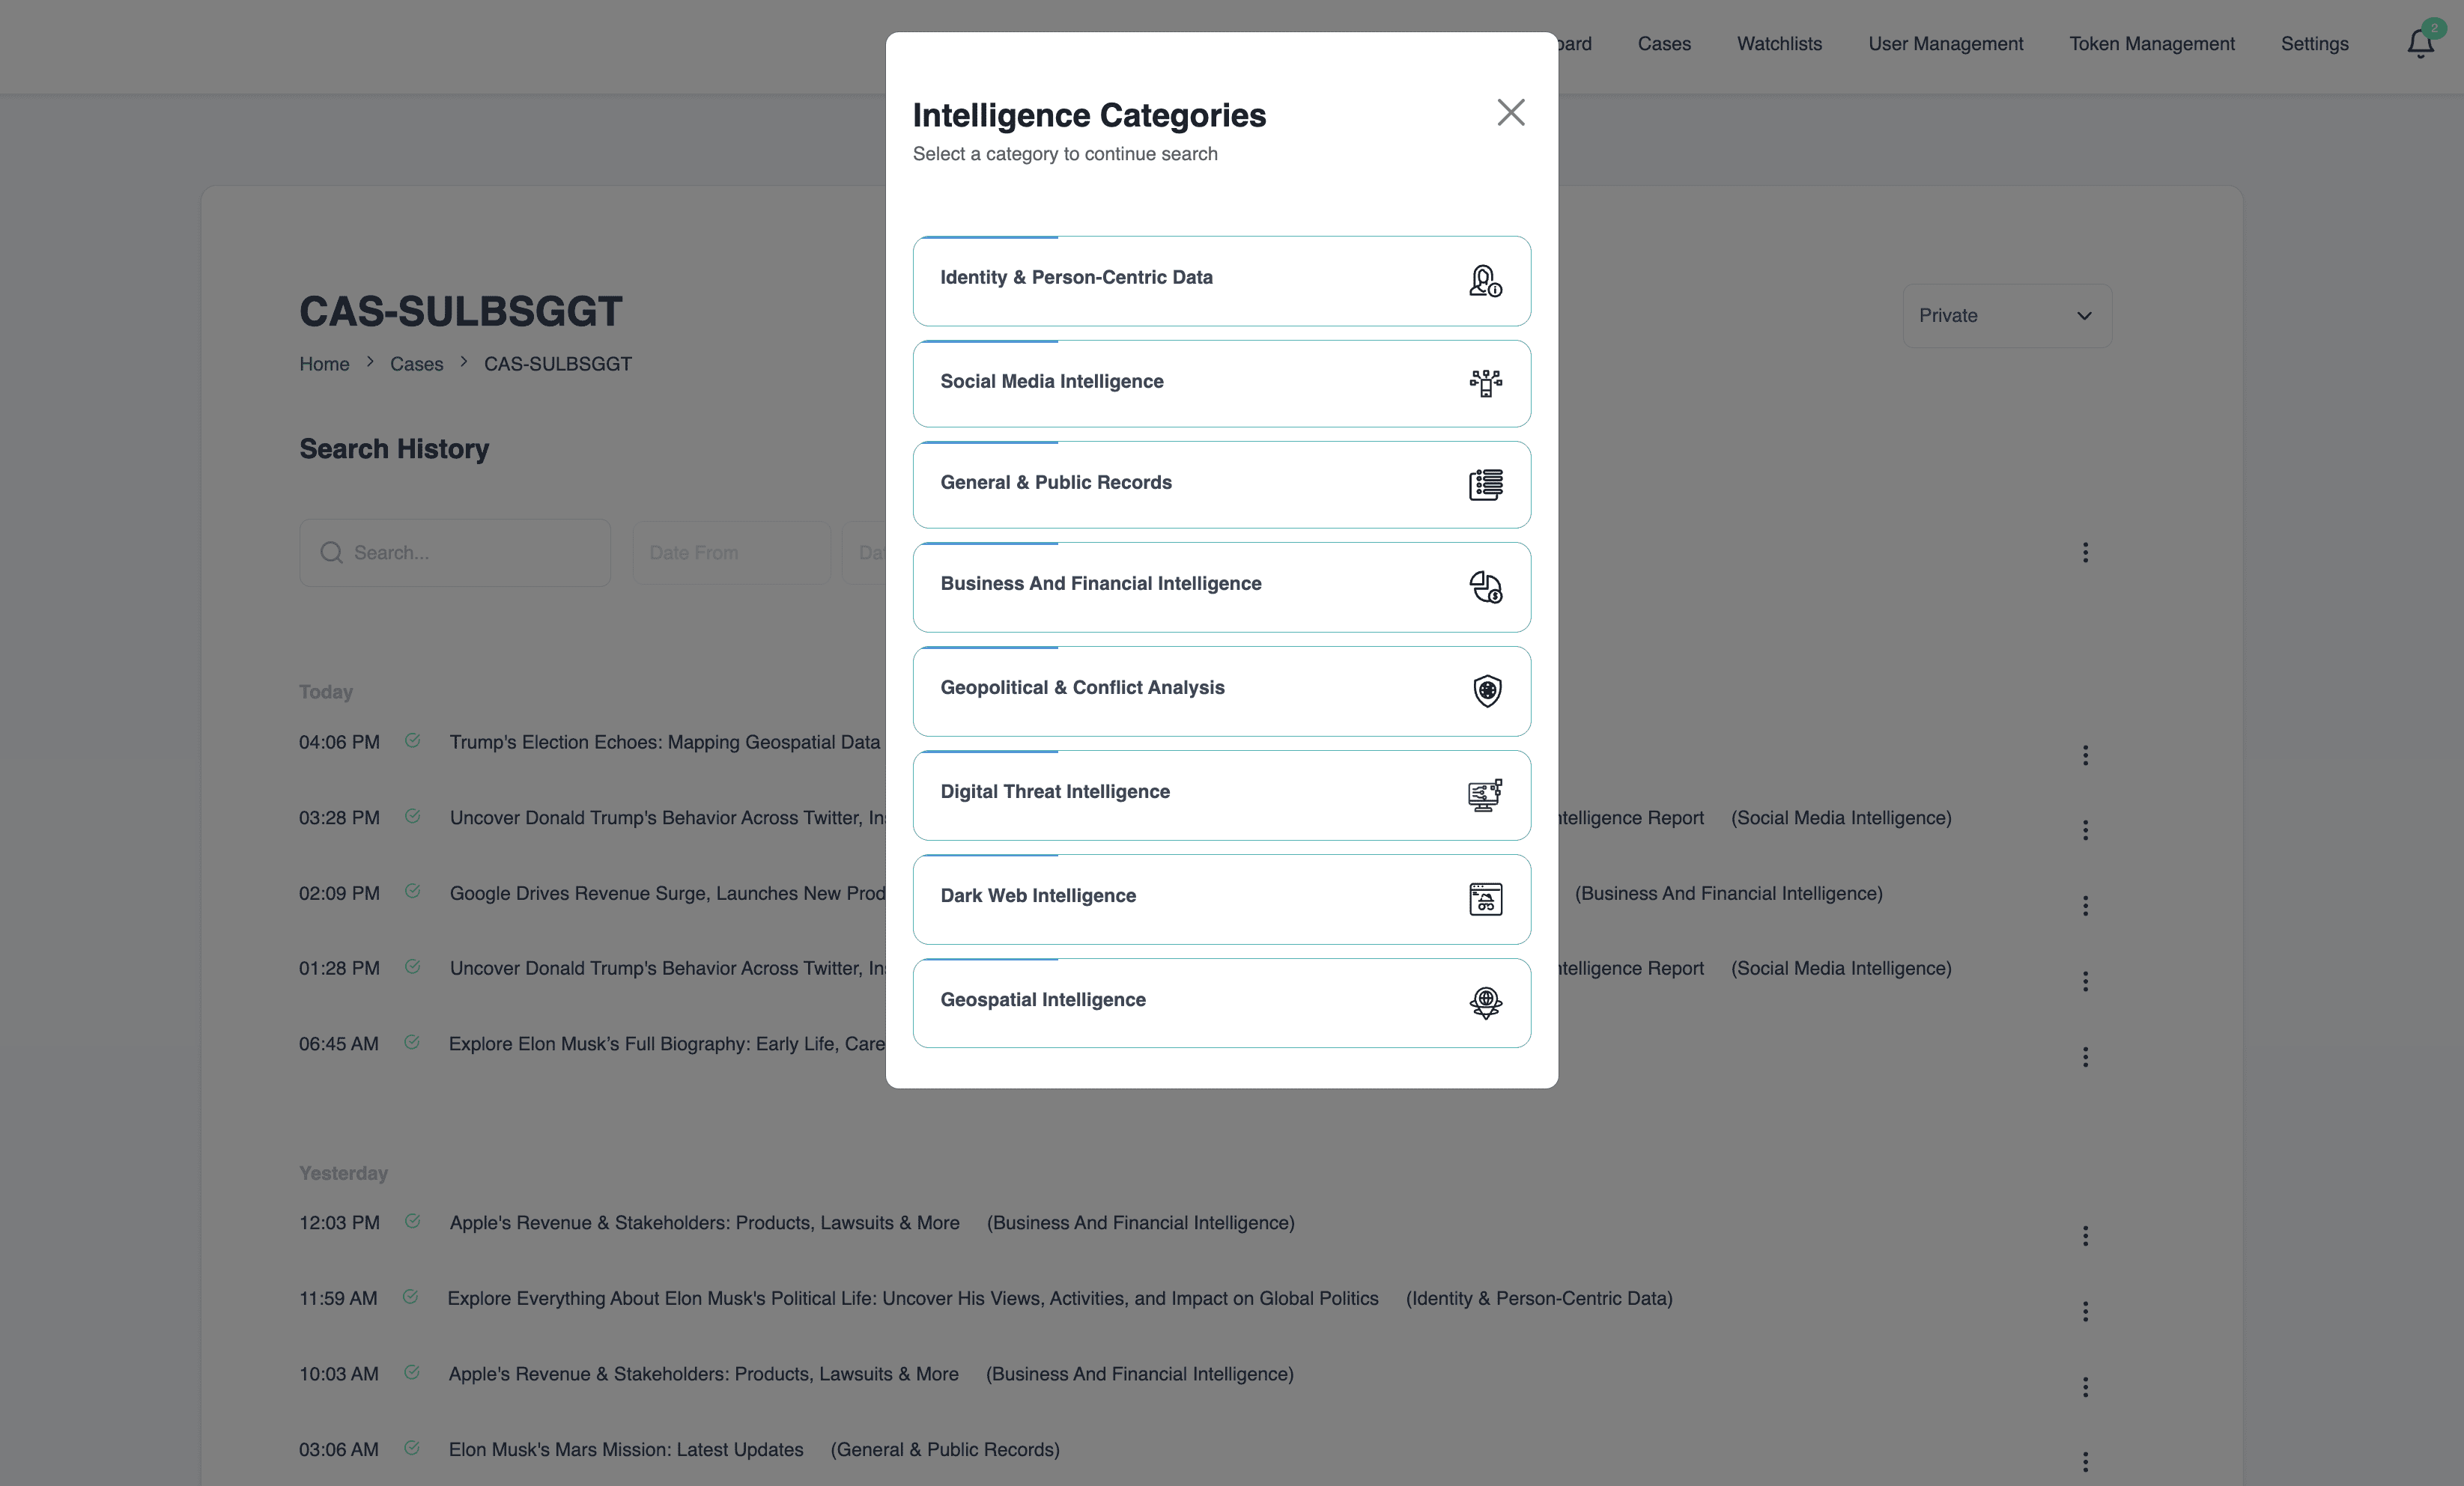This screenshot has height=1486, width=2464.
Task: Select the Geospatial Intelligence category label
Action: point(1043,999)
